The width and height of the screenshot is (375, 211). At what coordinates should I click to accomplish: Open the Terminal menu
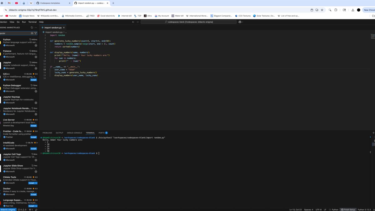[x=32, y=22]
